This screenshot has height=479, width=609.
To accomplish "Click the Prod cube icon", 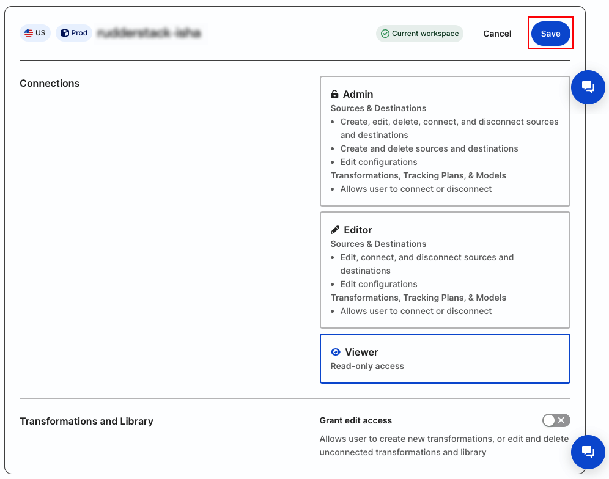I will click(64, 33).
